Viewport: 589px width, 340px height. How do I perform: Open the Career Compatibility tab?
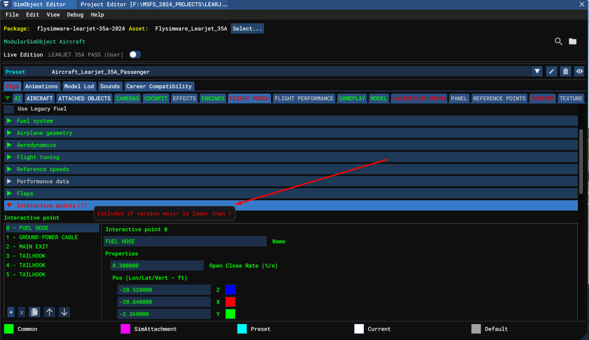tap(159, 86)
